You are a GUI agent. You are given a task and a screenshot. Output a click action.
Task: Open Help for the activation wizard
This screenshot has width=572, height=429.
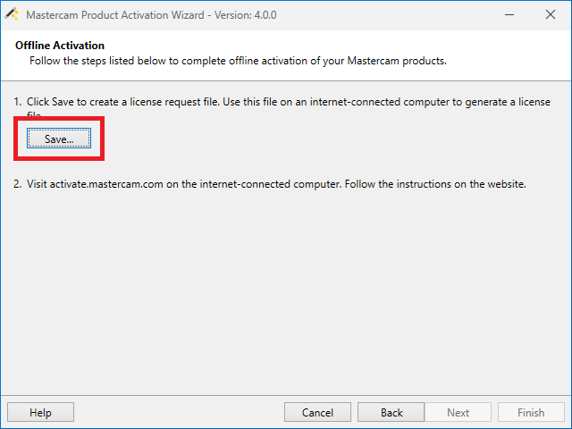(40, 412)
